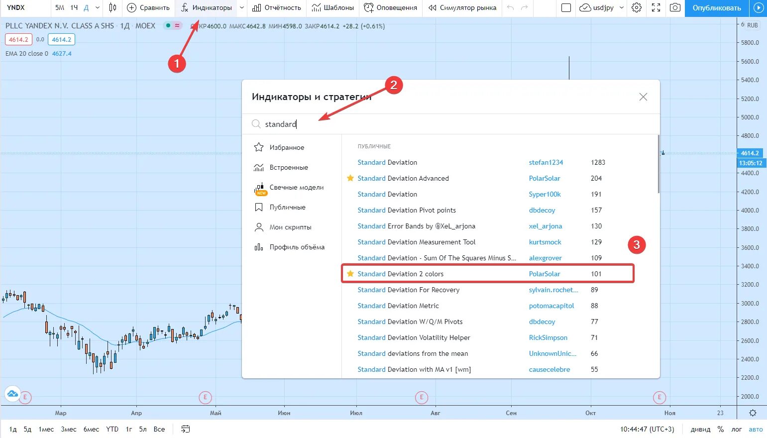This screenshot has width=767, height=438.
Task: Open the candlestick chart type selector
Action: pos(113,7)
